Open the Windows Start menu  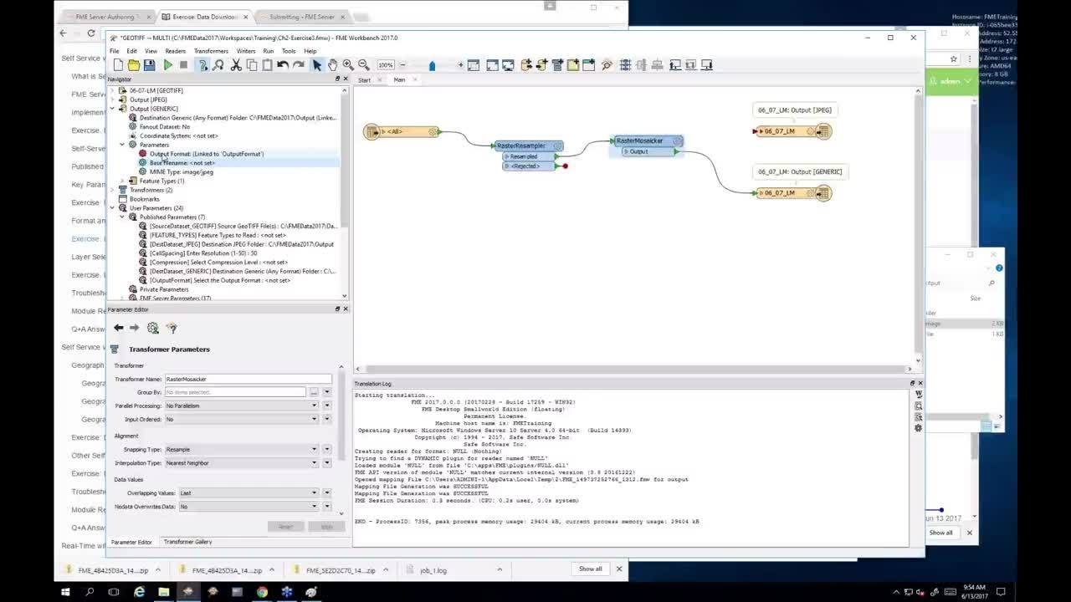click(x=65, y=592)
